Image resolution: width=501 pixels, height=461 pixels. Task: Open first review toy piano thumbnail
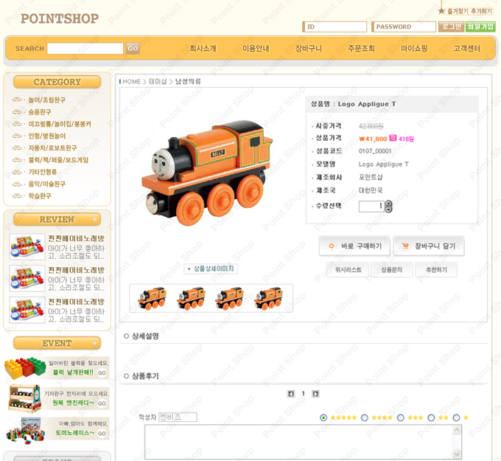[27, 246]
